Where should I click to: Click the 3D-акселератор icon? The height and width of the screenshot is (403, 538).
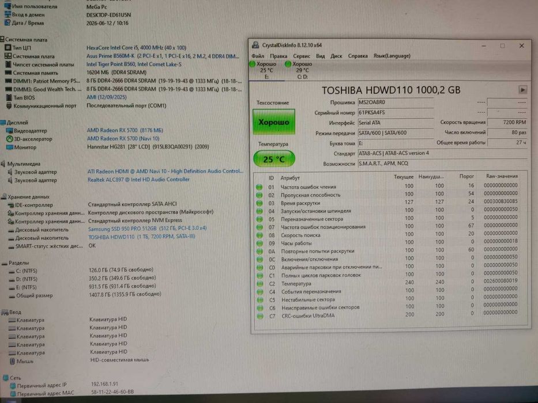tap(9, 139)
